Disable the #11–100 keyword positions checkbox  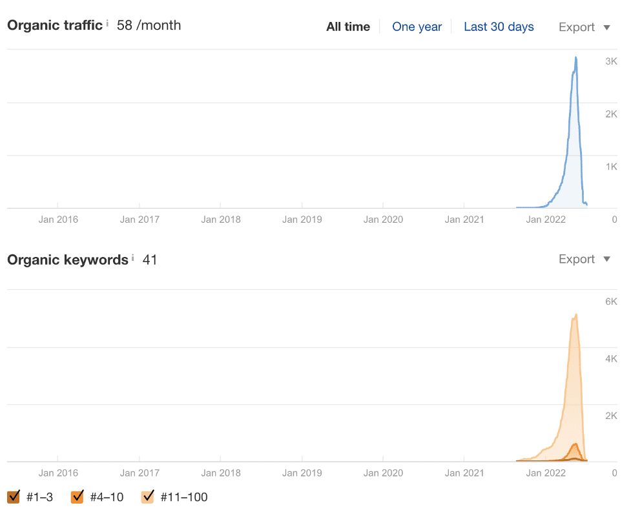click(148, 497)
